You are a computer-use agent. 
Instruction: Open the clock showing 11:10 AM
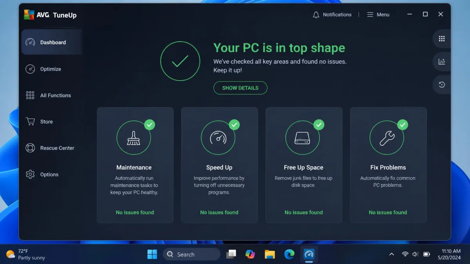(449, 254)
